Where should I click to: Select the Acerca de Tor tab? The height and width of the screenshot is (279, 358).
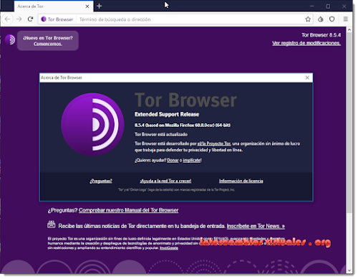click(x=53, y=6)
